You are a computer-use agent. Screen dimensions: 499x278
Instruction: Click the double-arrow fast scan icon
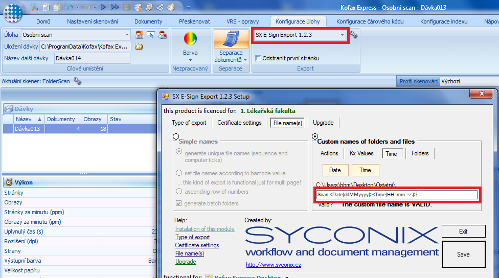[115, 7]
